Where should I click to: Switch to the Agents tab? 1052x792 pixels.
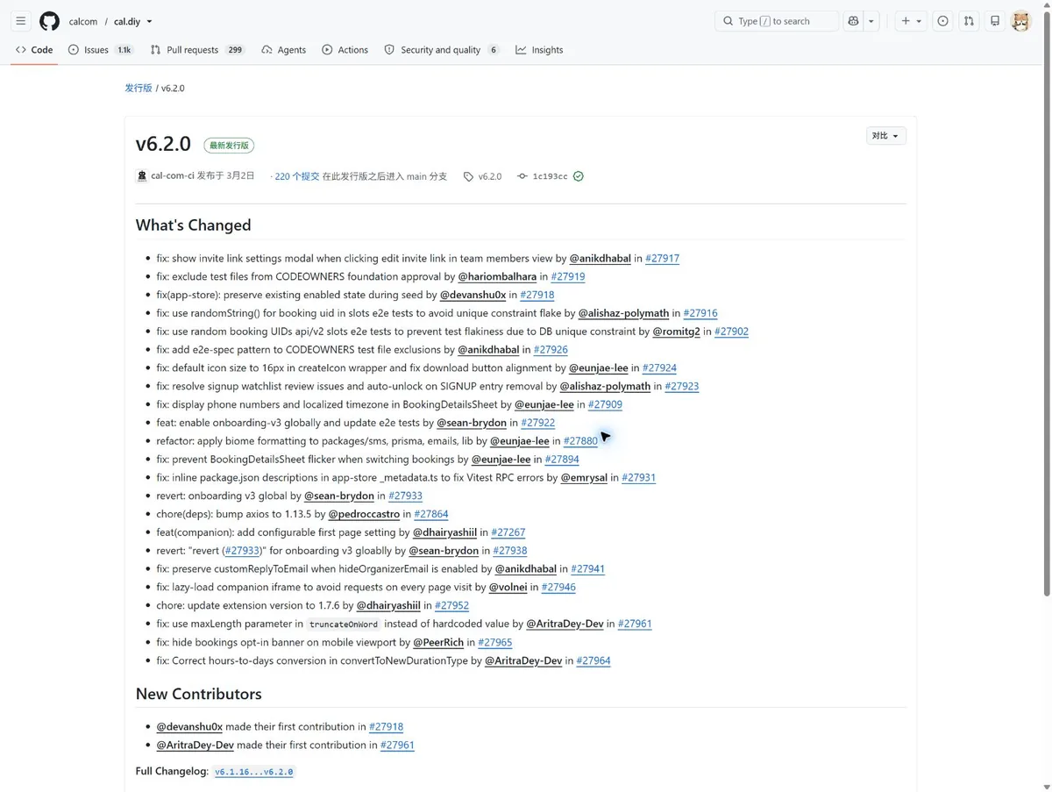[284, 50]
